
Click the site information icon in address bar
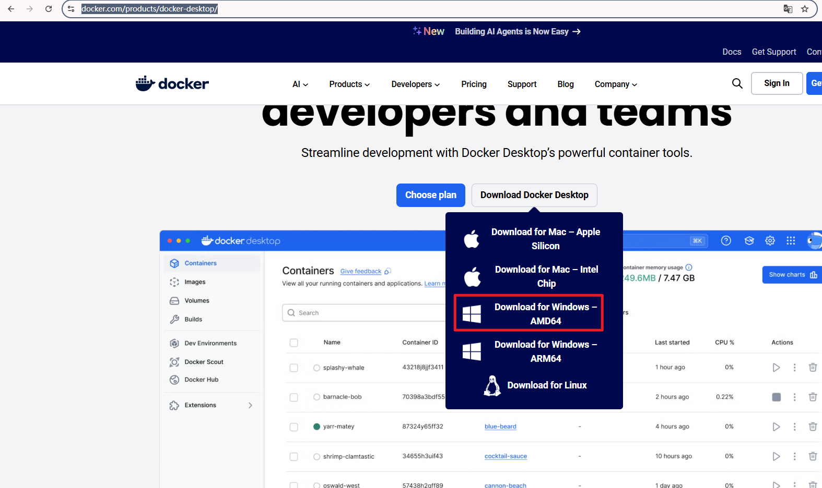pyautogui.click(x=72, y=9)
